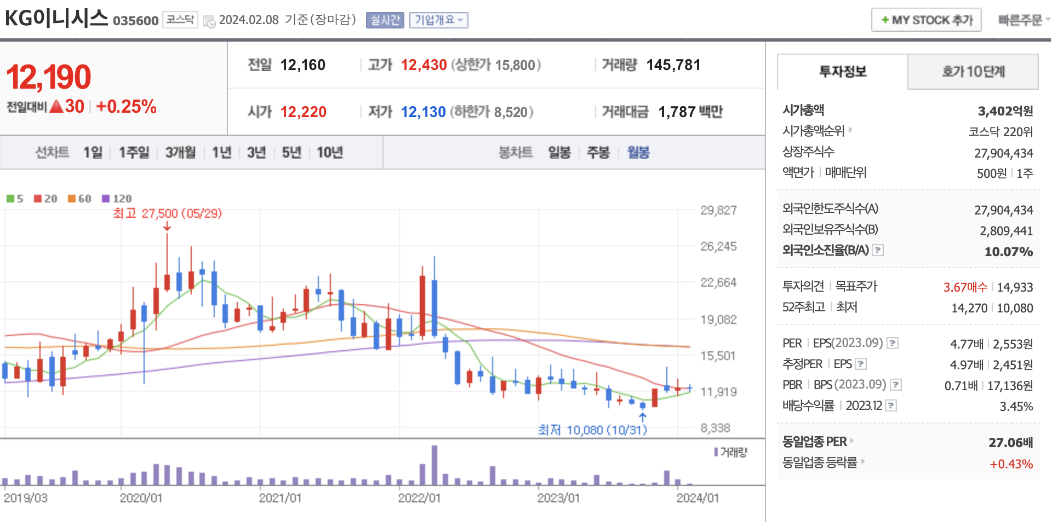Click the green 5-day moving average legend

[x=14, y=199]
